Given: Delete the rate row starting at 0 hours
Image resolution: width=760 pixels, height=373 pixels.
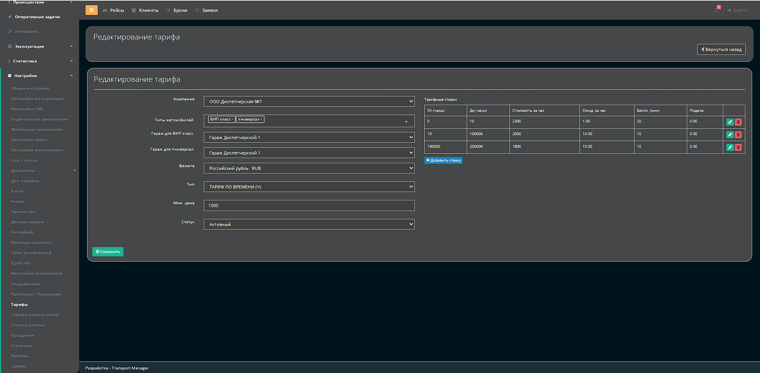Looking at the screenshot, I should pyautogui.click(x=738, y=122).
